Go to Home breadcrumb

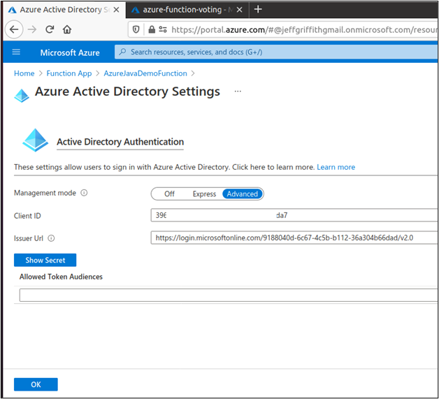(24, 73)
